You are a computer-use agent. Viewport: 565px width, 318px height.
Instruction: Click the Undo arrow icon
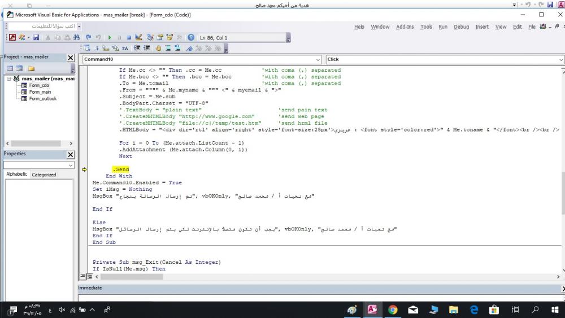click(88, 37)
